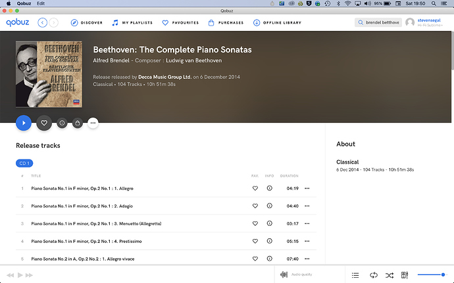Screen dimensions: 454x283
Task: Open the album's three-dot more options menu
Action: pyautogui.click(x=93, y=123)
